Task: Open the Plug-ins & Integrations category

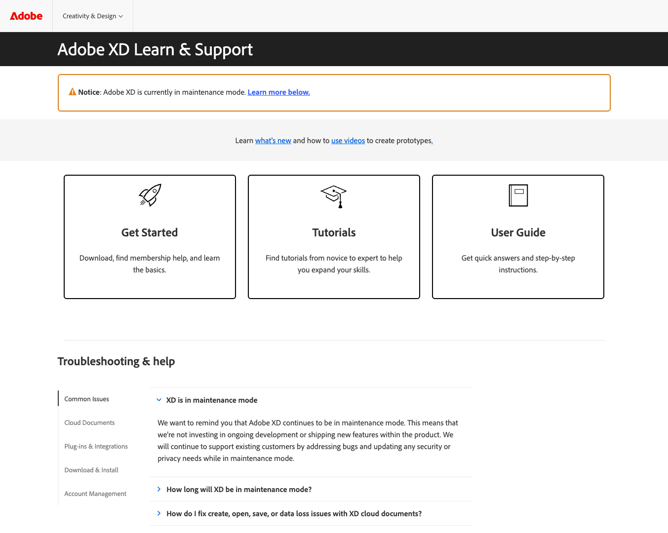Action: click(x=96, y=446)
